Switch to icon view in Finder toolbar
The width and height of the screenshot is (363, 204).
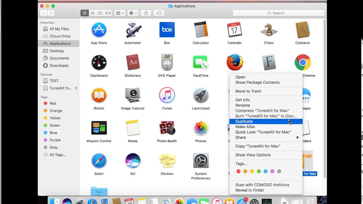click(85, 13)
